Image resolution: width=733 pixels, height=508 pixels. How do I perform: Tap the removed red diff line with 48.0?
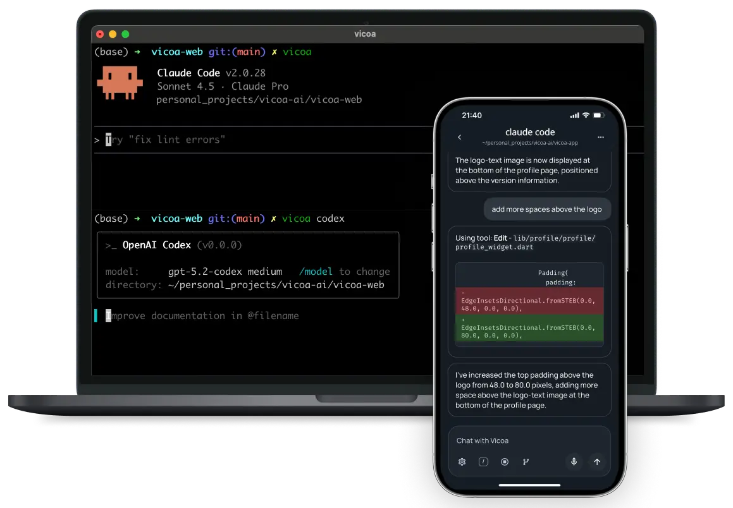click(x=529, y=301)
